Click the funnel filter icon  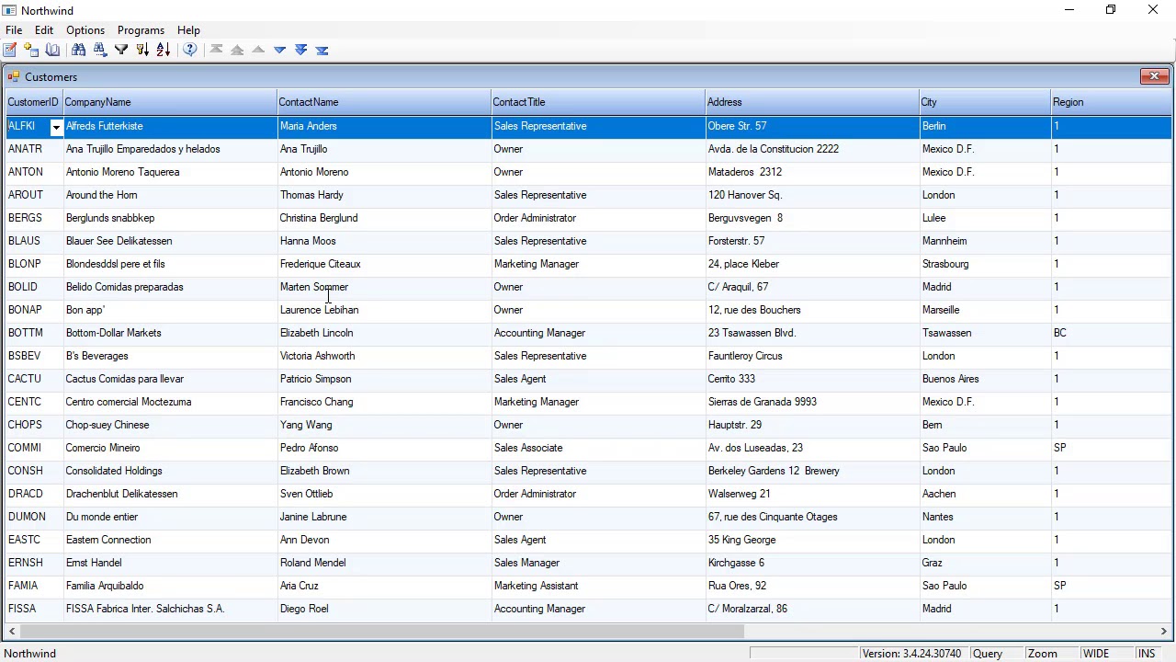121,50
